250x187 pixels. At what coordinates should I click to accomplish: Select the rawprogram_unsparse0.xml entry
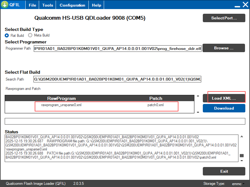tap(61, 105)
